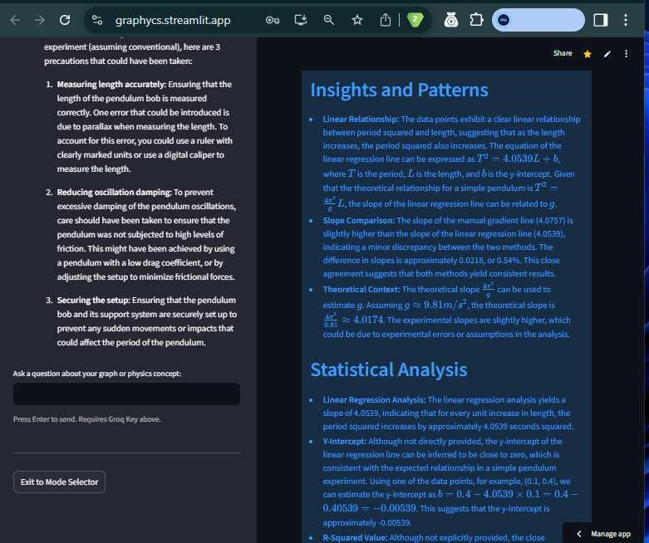Toggle the browser side panel

click(x=601, y=20)
